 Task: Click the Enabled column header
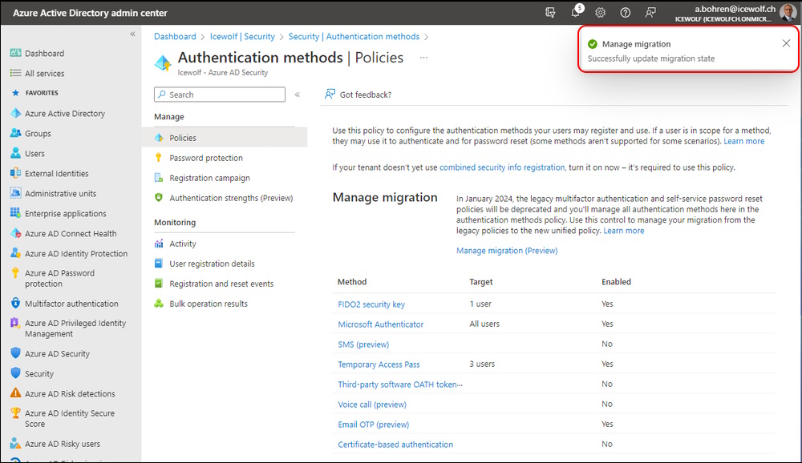(x=616, y=282)
